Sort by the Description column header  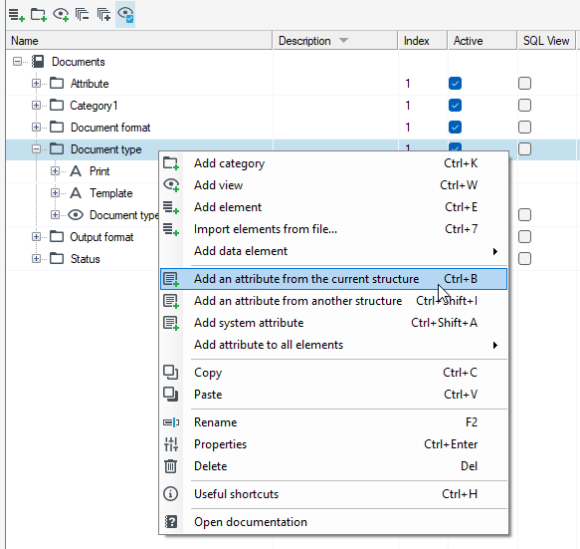point(335,41)
